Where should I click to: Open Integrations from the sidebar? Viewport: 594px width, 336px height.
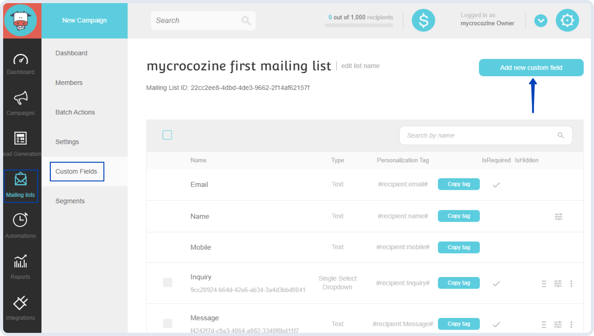(x=20, y=305)
